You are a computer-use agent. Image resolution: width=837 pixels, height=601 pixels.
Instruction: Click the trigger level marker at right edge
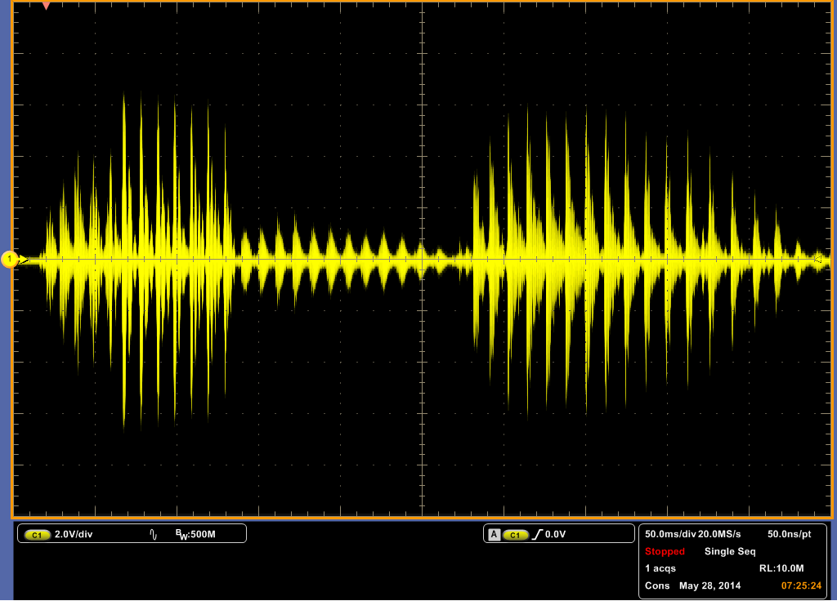point(817,259)
